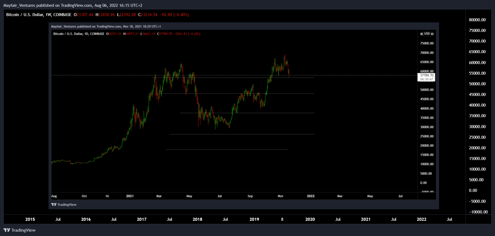
Task: Click the TradingView logo below the outer chart
Action: [19, 230]
